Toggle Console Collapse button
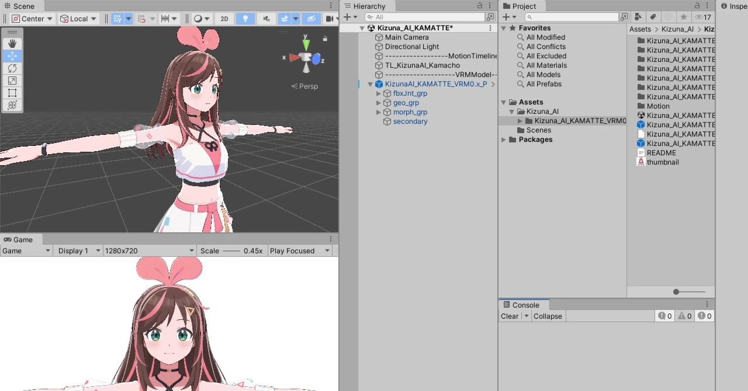748x391 pixels. pyautogui.click(x=548, y=316)
